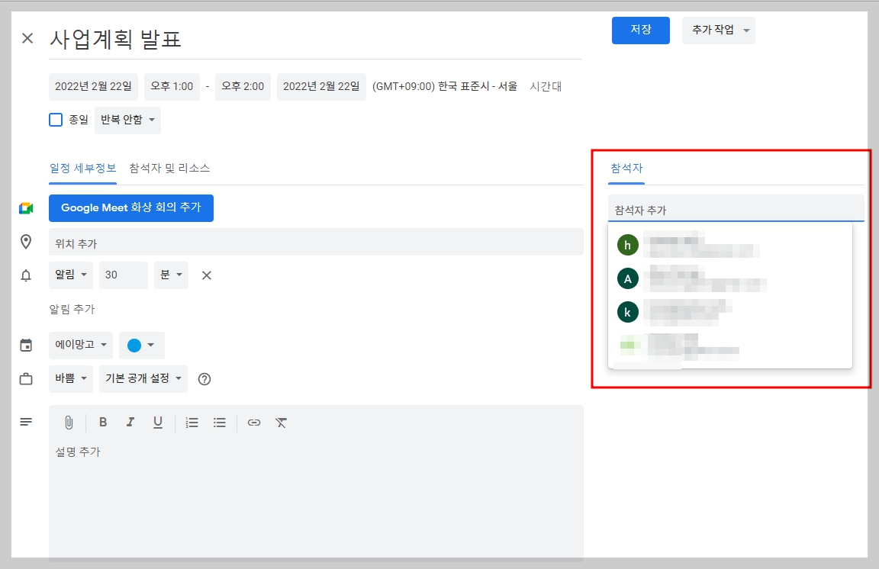Clear formatting in the description
The width and height of the screenshot is (879, 569).
(281, 422)
